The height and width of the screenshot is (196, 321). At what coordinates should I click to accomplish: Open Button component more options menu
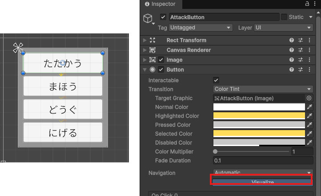[x=309, y=69]
